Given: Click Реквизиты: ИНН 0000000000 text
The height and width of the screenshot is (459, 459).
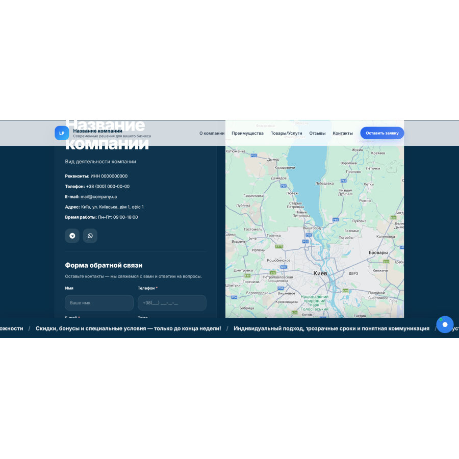Looking at the screenshot, I should point(96,176).
